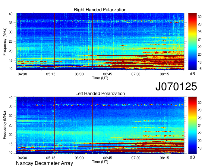
Task: Click the 05:15 tick of the left-handed plot
Action: point(51,158)
